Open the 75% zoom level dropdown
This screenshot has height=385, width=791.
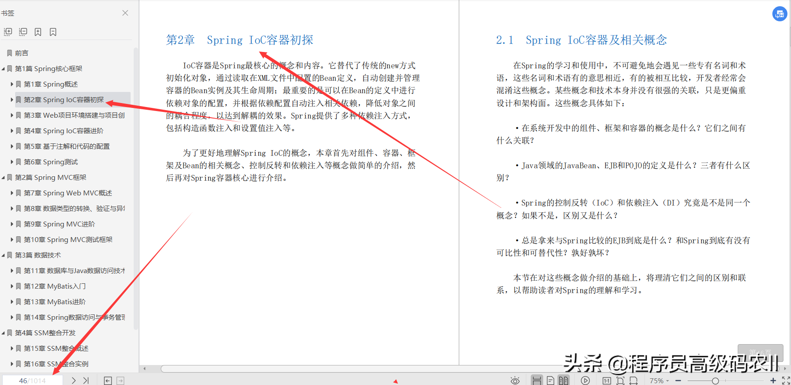coord(659,381)
